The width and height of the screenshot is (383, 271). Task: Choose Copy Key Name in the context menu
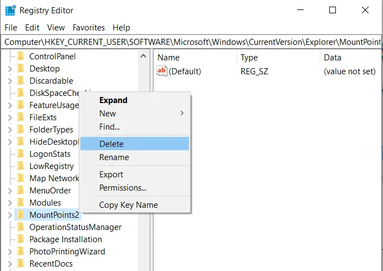coord(135,205)
